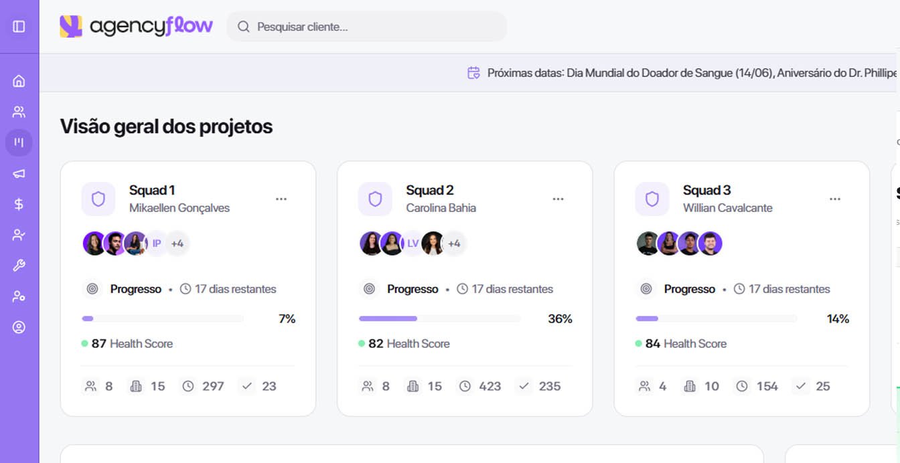The height and width of the screenshot is (463, 900).
Task: Click the name Willian Cavalcante
Action: (728, 208)
